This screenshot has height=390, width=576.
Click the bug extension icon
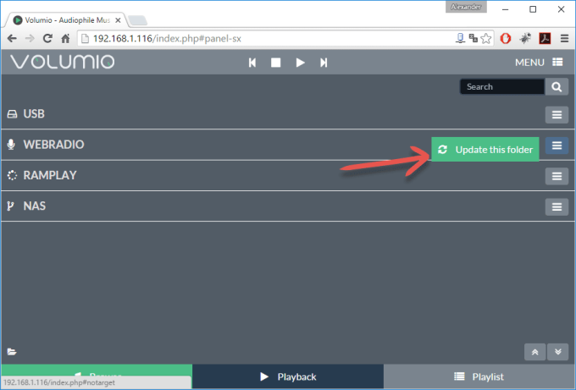pos(526,38)
